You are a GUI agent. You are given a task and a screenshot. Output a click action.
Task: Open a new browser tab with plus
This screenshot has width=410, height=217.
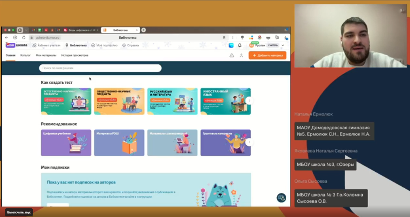coord(143,30)
